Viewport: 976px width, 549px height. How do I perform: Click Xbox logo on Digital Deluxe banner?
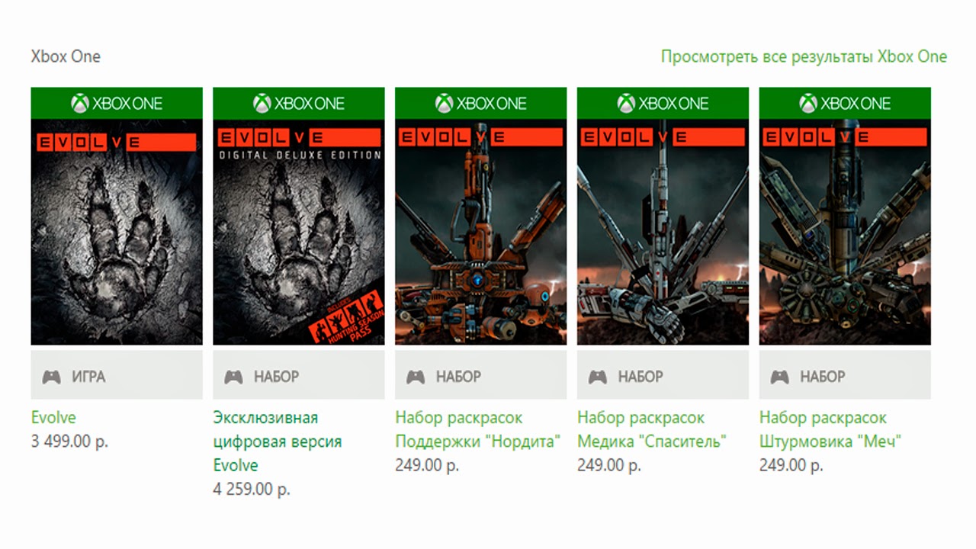pyautogui.click(x=262, y=103)
